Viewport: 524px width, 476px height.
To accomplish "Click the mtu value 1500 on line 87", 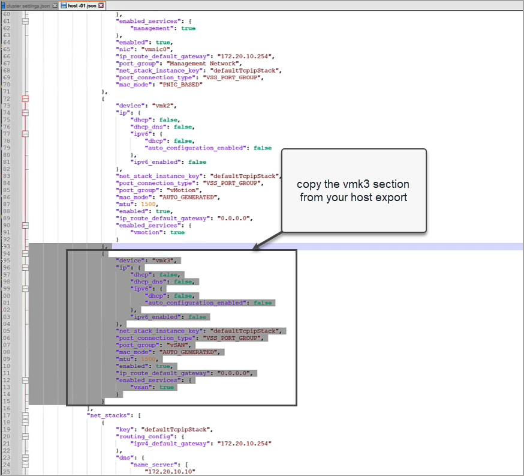I will click(x=148, y=204).
